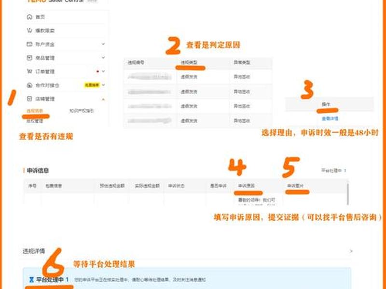Expand the chevron beside the yellow badge
The width and height of the screenshot is (386, 289).
coord(103,85)
